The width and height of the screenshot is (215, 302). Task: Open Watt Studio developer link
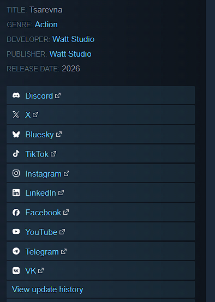click(74, 39)
